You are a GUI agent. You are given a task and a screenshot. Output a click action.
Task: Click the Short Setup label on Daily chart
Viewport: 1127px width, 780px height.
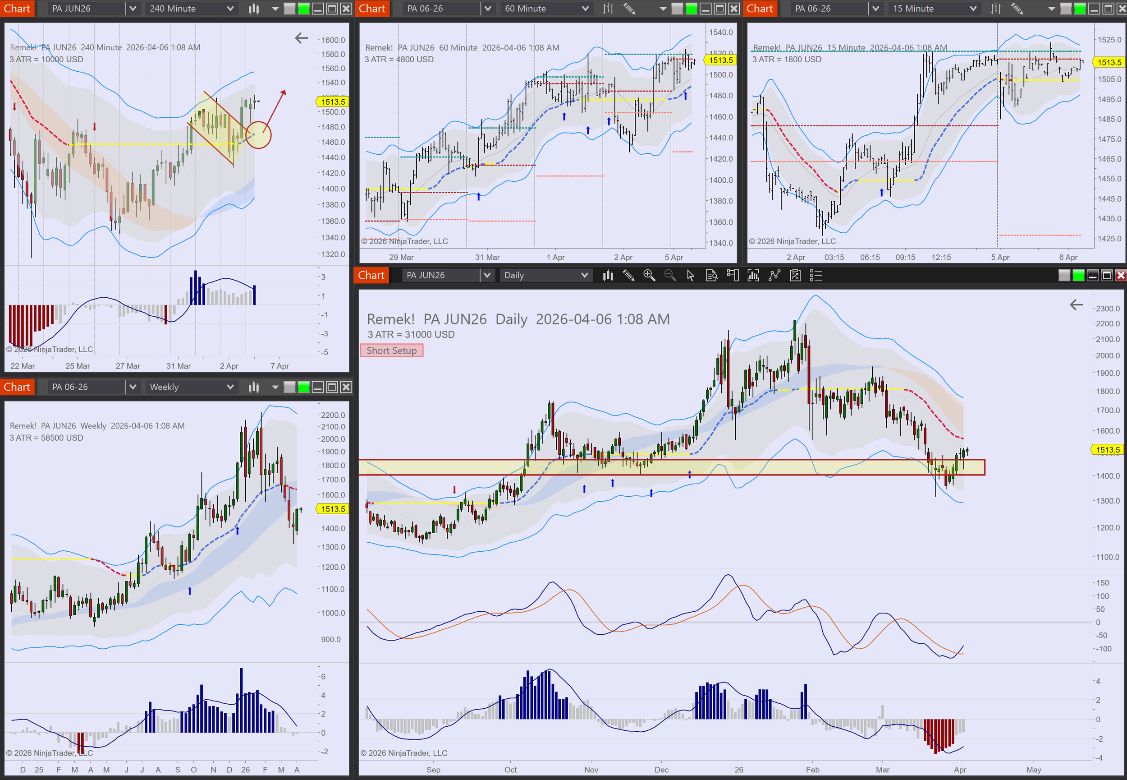(392, 351)
